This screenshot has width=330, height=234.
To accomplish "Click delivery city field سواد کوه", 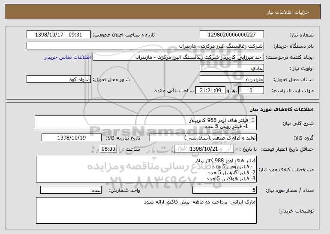I will coord(59,79).
